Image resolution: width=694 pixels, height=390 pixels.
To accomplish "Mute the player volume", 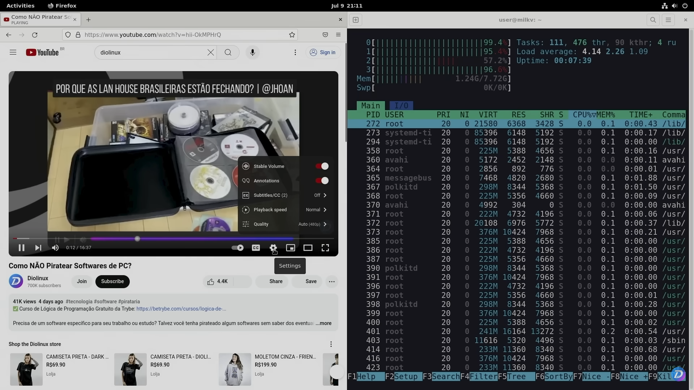I will [55, 248].
